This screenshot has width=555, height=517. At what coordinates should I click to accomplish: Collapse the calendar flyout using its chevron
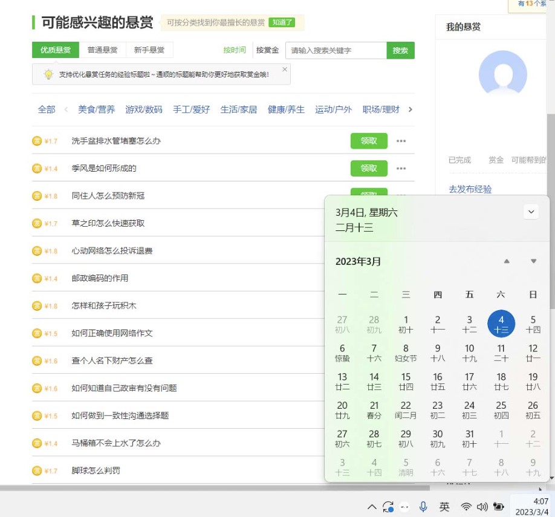(531, 212)
